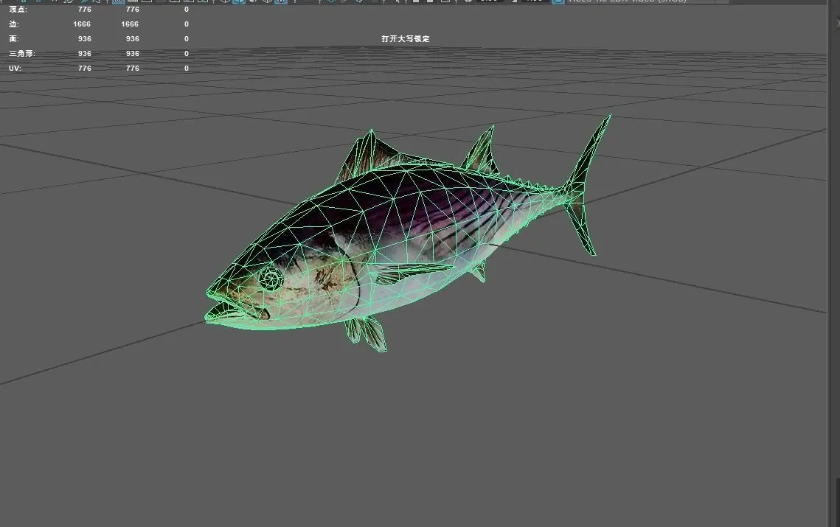Click the 三角形 label in the poly count HUD

22,54
